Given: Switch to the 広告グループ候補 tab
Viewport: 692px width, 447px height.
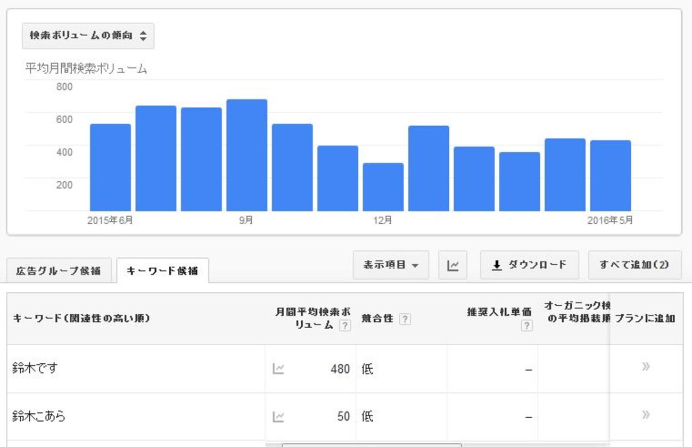Looking at the screenshot, I should (x=59, y=271).
